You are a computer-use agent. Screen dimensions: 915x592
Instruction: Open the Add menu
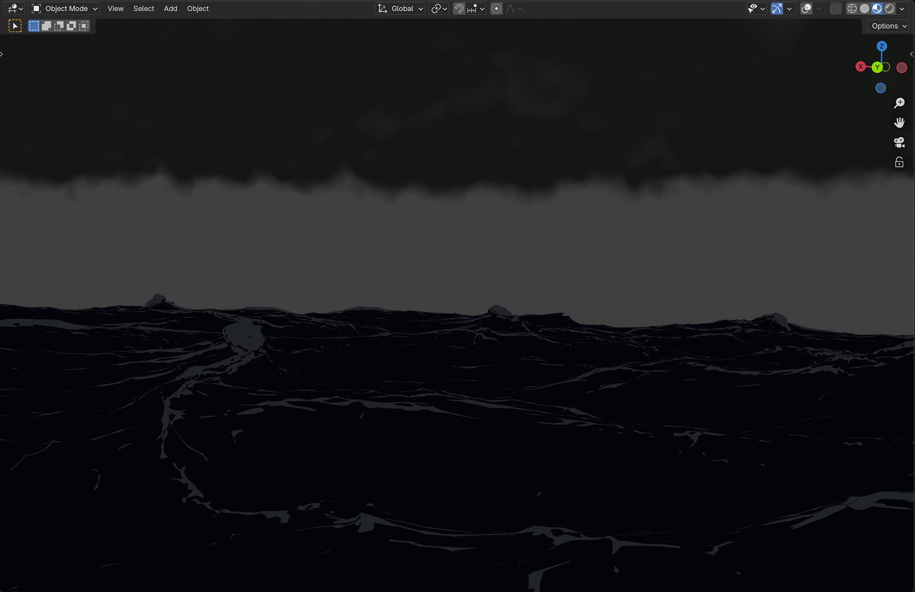[170, 9]
